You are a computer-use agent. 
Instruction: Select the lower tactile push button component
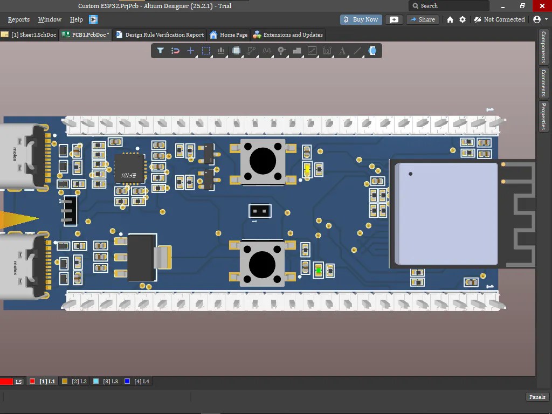tap(263, 263)
